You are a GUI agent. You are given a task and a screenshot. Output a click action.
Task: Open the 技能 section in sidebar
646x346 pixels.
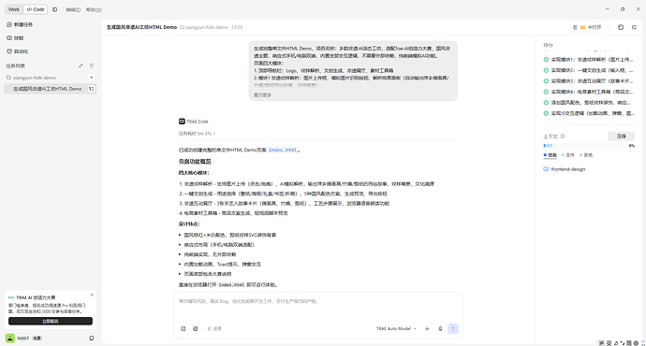coord(15,37)
